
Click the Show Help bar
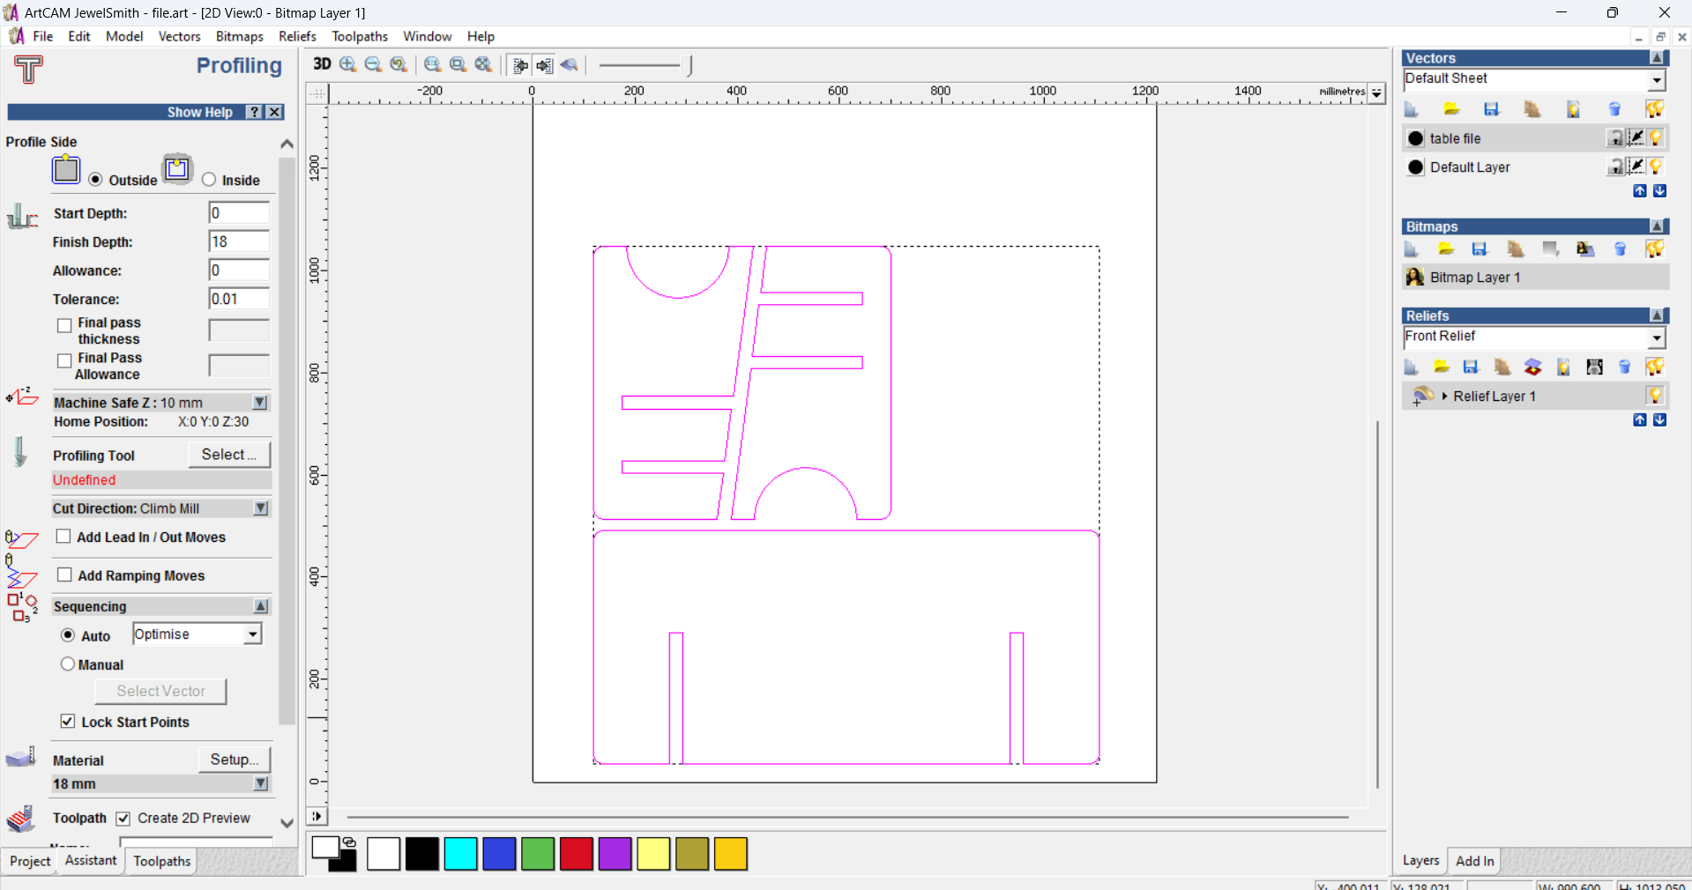click(145, 112)
